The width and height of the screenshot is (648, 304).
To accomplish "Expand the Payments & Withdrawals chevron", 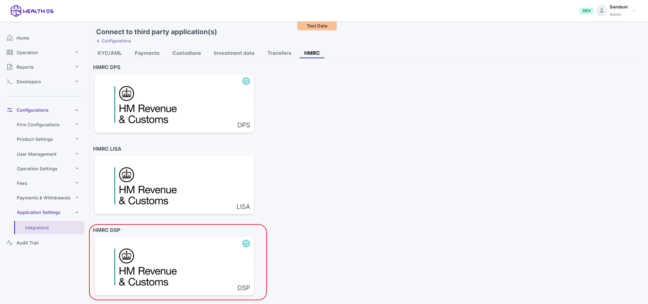I will (x=77, y=197).
